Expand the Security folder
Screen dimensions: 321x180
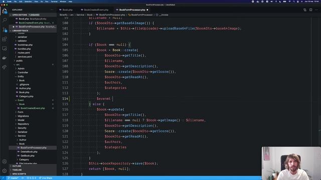(x=22, y=128)
